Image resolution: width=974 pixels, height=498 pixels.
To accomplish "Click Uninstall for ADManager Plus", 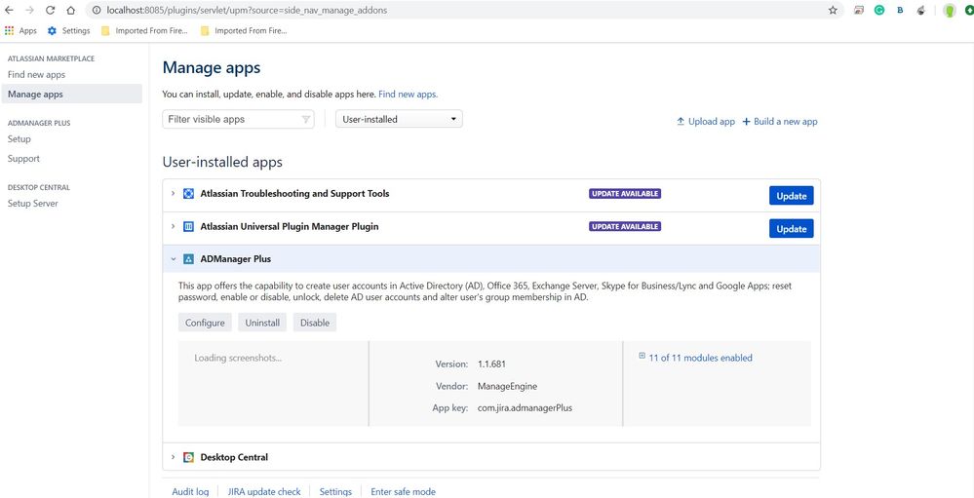I will (262, 323).
